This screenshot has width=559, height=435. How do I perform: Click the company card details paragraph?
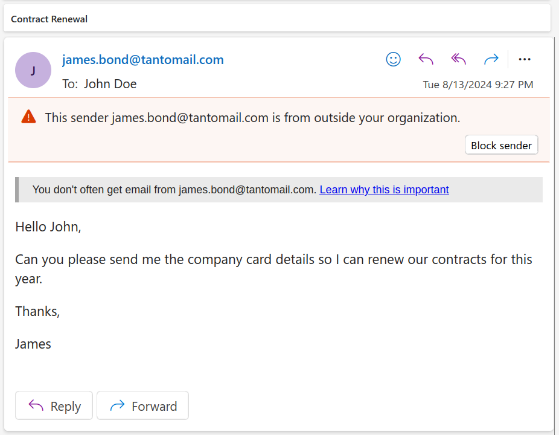[x=273, y=260]
